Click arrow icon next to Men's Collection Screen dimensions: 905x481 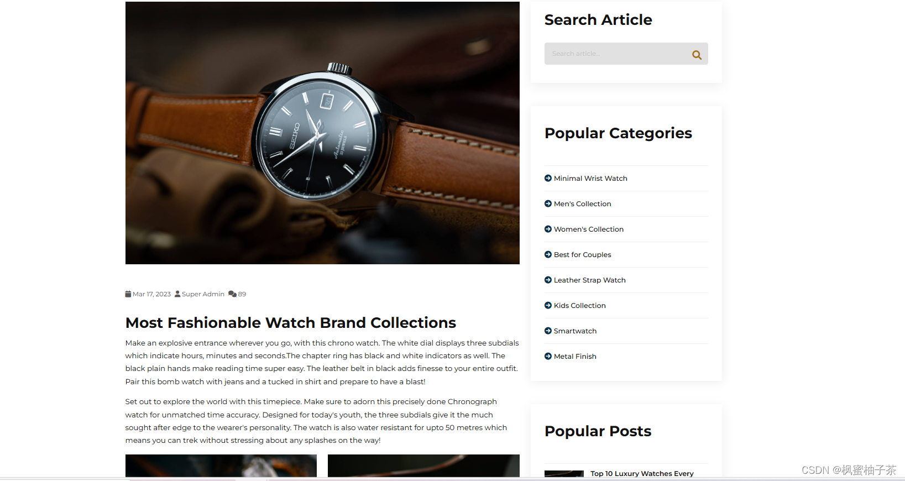click(x=548, y=203)
